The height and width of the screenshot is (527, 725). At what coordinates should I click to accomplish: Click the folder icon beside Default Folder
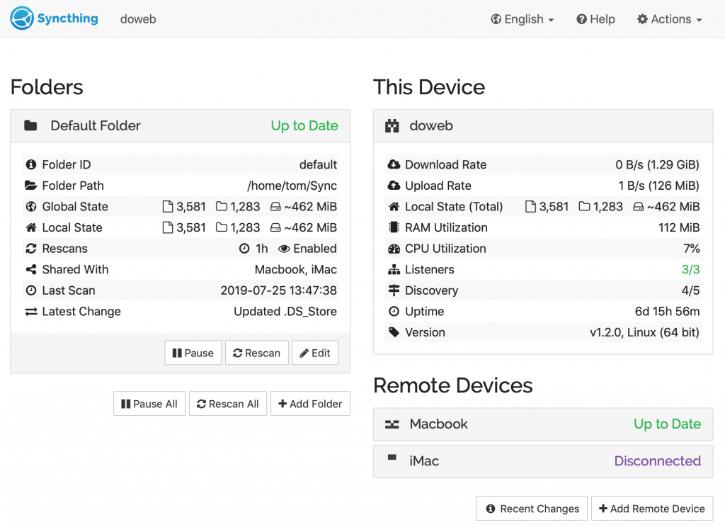pyautogui.click(x=30, y=125)
